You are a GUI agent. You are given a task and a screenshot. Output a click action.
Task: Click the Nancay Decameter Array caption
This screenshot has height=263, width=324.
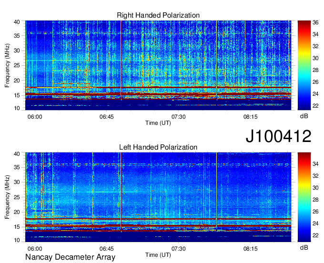click(70, 257)
